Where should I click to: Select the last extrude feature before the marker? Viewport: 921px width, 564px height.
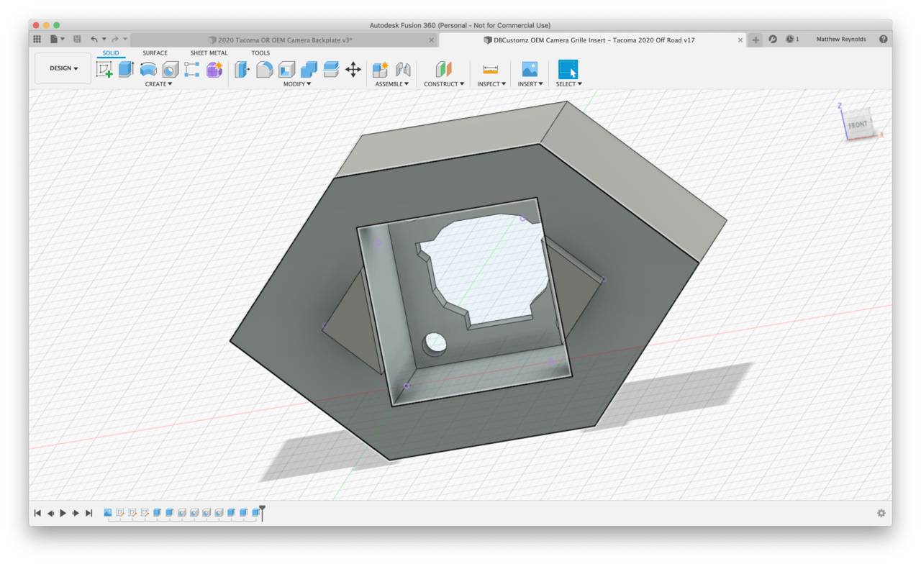(x=255, y=513)
